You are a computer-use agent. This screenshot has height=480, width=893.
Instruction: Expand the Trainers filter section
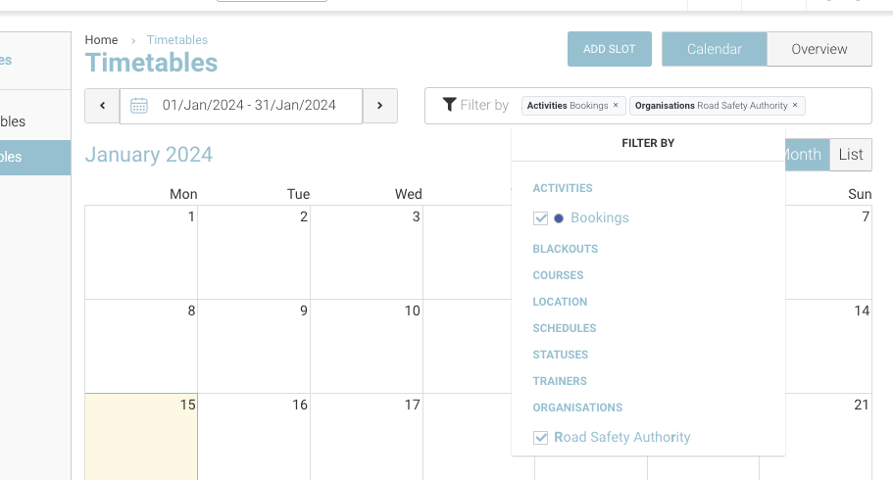[560, 381]
